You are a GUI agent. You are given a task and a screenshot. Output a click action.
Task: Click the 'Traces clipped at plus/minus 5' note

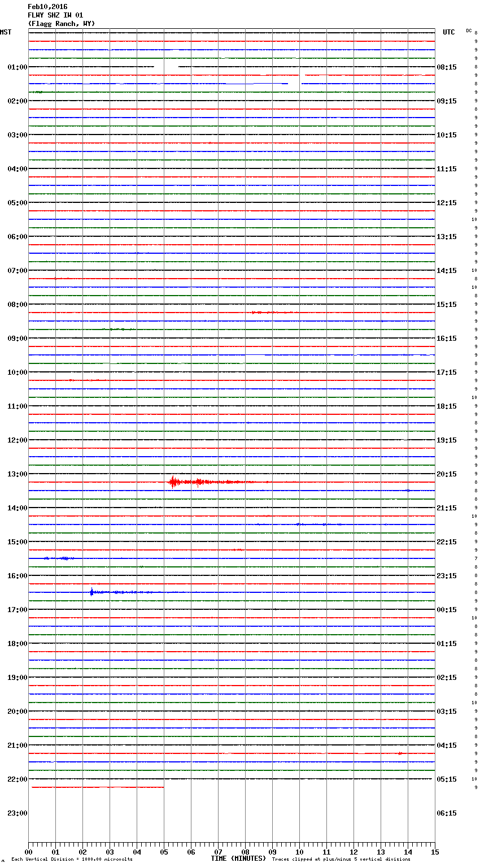[341, 859]
